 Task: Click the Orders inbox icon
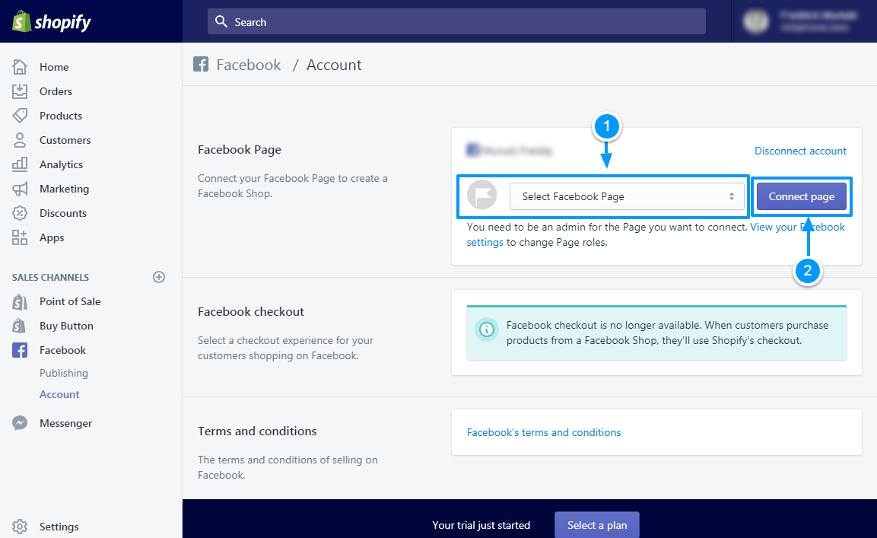(20, 91)
